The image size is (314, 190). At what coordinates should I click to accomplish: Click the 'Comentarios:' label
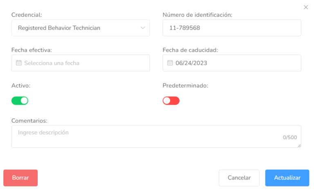[29, 121]
